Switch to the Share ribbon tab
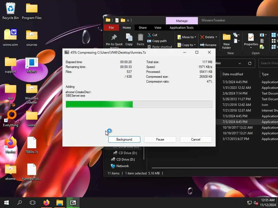 coord(143,28)
